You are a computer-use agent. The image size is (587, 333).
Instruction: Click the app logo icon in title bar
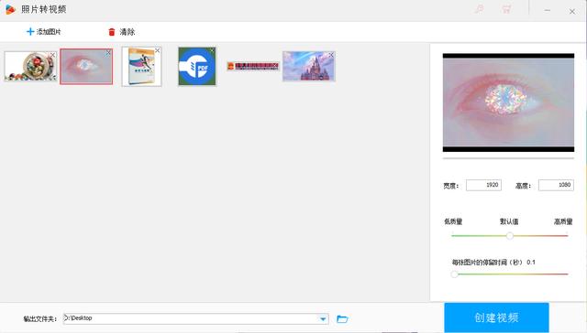(10, 9)
